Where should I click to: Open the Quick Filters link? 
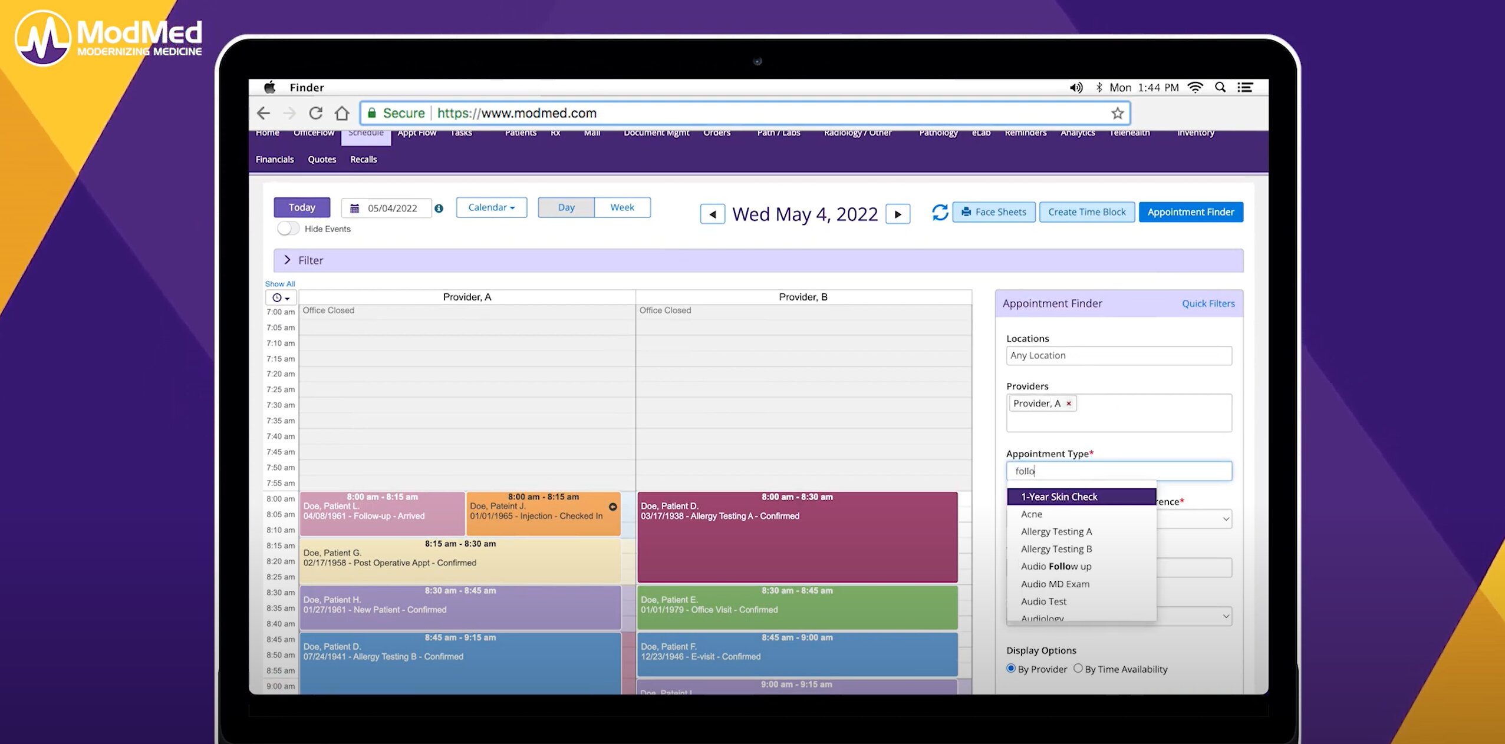(1208, 303)
